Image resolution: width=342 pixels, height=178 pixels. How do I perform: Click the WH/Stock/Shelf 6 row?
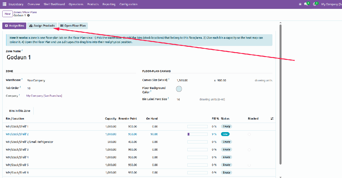139,173
